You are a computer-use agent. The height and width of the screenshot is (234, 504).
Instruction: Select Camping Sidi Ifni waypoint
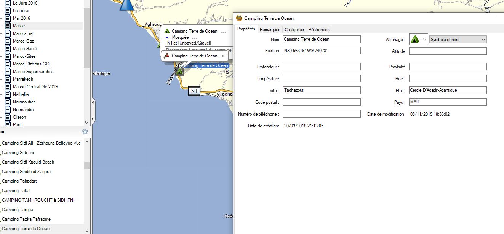18,153
